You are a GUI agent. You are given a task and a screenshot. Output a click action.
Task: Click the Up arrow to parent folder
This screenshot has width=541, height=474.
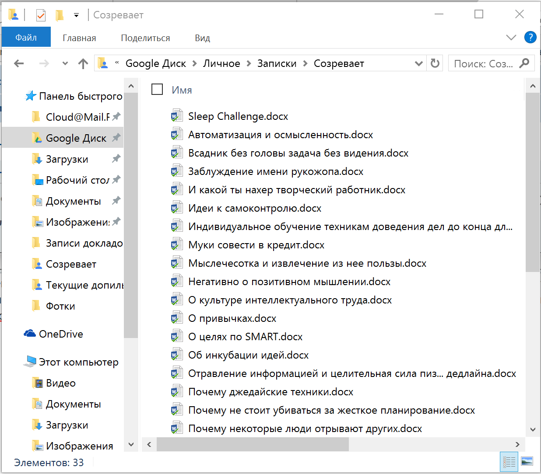tap(83, 64)
